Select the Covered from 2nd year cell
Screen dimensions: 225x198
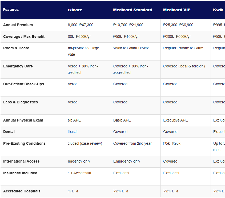point(133,143)
